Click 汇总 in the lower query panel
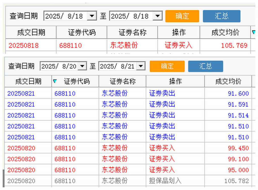 tap(205, 66)
